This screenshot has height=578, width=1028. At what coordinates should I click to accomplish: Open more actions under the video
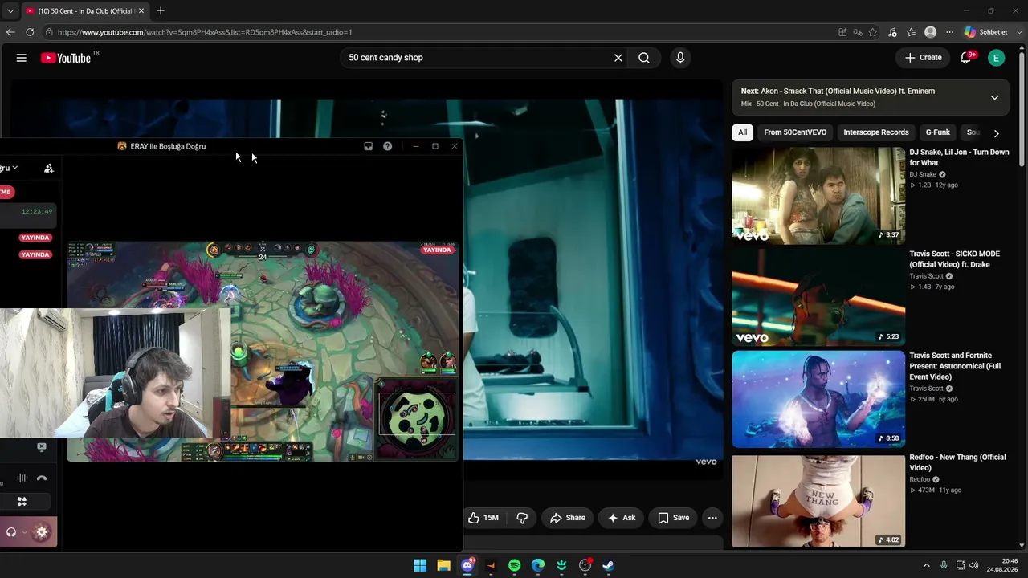[712, 518]
